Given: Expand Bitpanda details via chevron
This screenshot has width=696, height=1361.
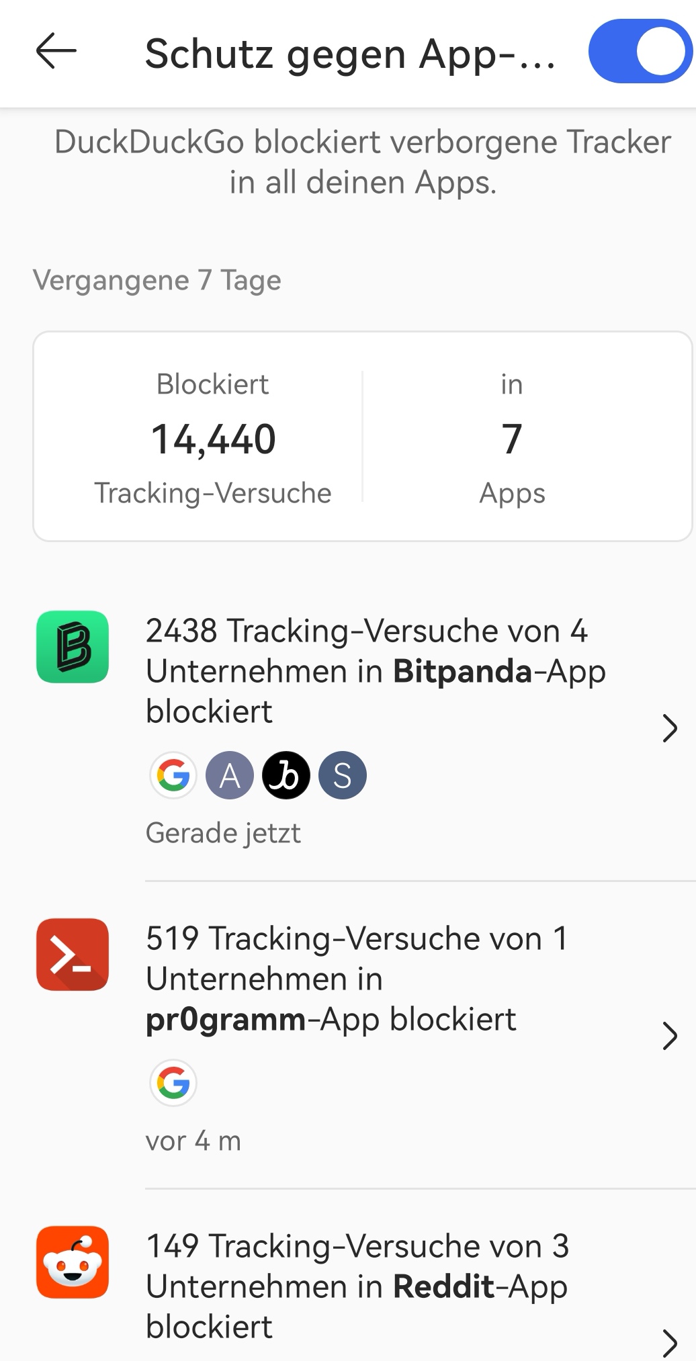Looking at the screenshot, I should 669,728.
